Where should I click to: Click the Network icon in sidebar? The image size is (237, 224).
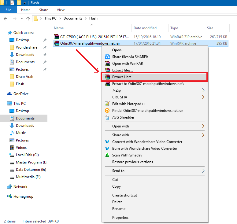(x=9, y=187)
